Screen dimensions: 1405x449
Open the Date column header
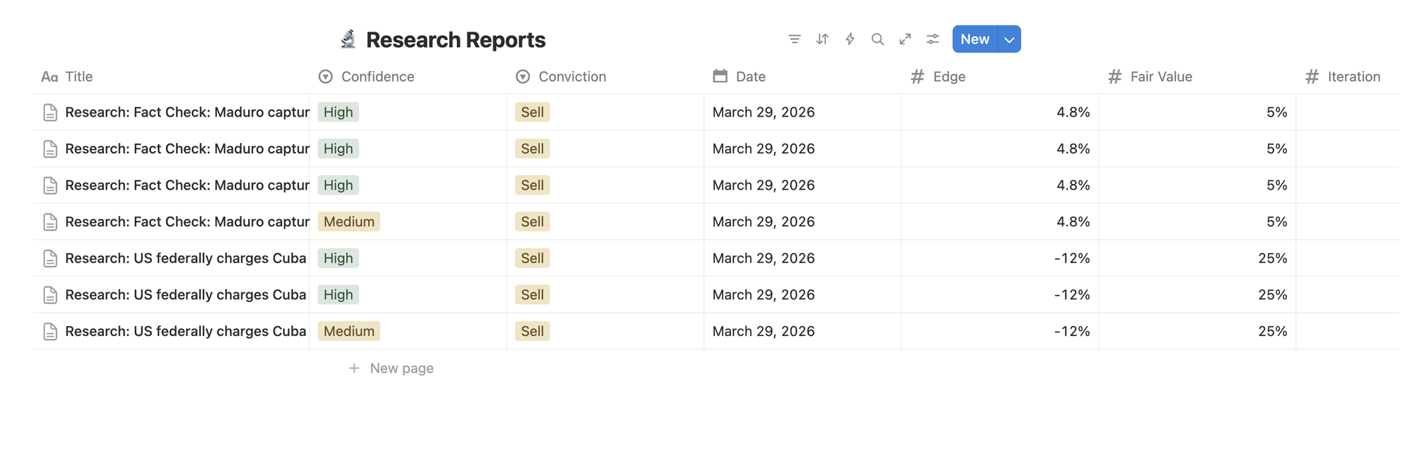pos(803,77)
